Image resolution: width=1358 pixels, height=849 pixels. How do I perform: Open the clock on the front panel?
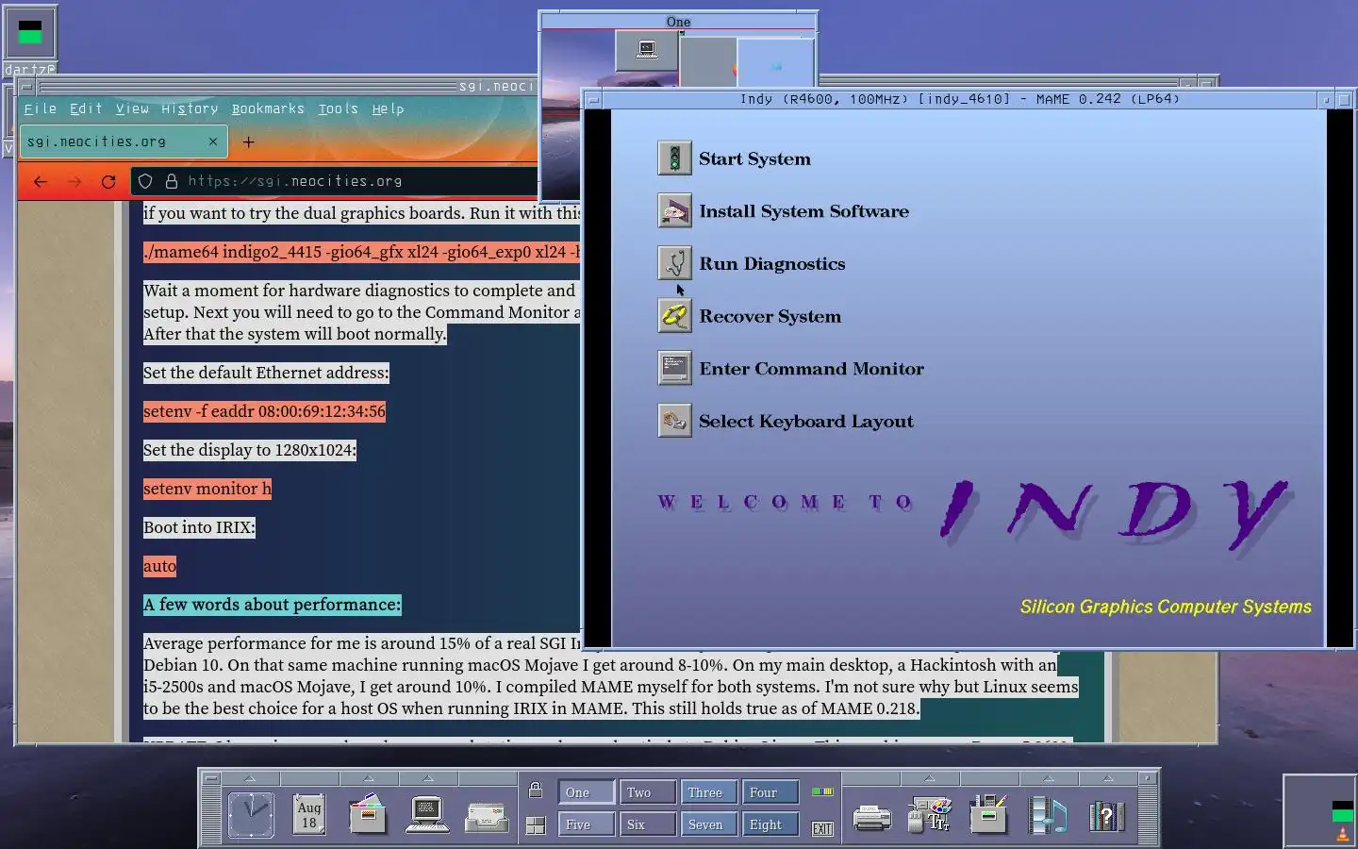[x=251, y=815]
